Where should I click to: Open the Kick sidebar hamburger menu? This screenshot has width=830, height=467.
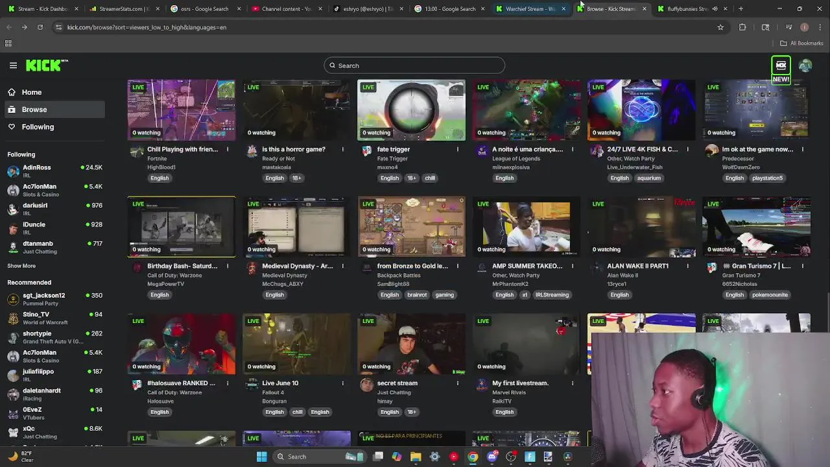tap(13, 66)
